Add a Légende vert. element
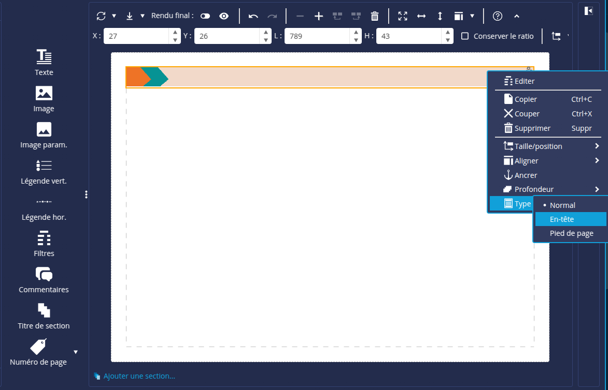The width and height of the screenshot is (608, 390). 44,171
